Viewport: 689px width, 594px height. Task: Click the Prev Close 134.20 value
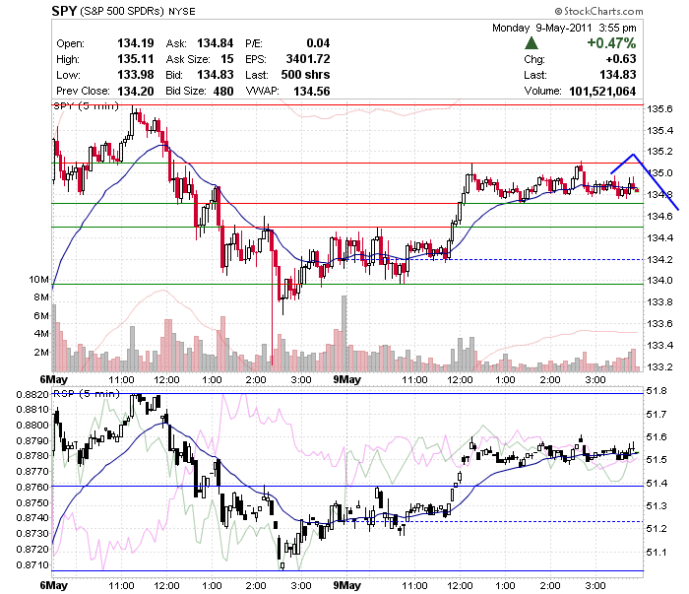[x=136, y=91]
